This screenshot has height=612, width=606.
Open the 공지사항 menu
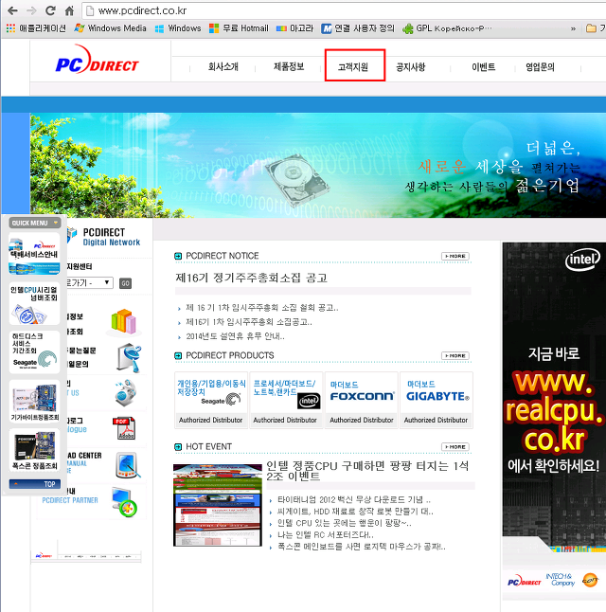pos(411,67)
